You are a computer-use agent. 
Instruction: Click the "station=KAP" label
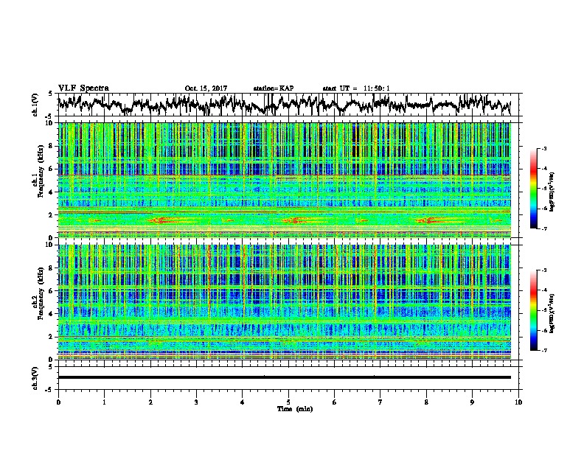coord(274,88)
